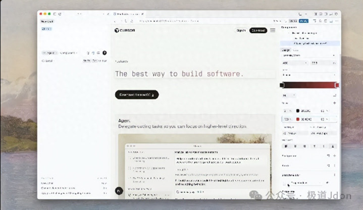
Task: Open the Agent mode dropdown in chat
Action: (49, 53)
